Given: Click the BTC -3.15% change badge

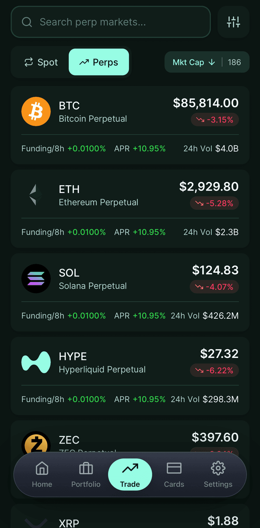Looking at the screenshot, I should [214, 119].
